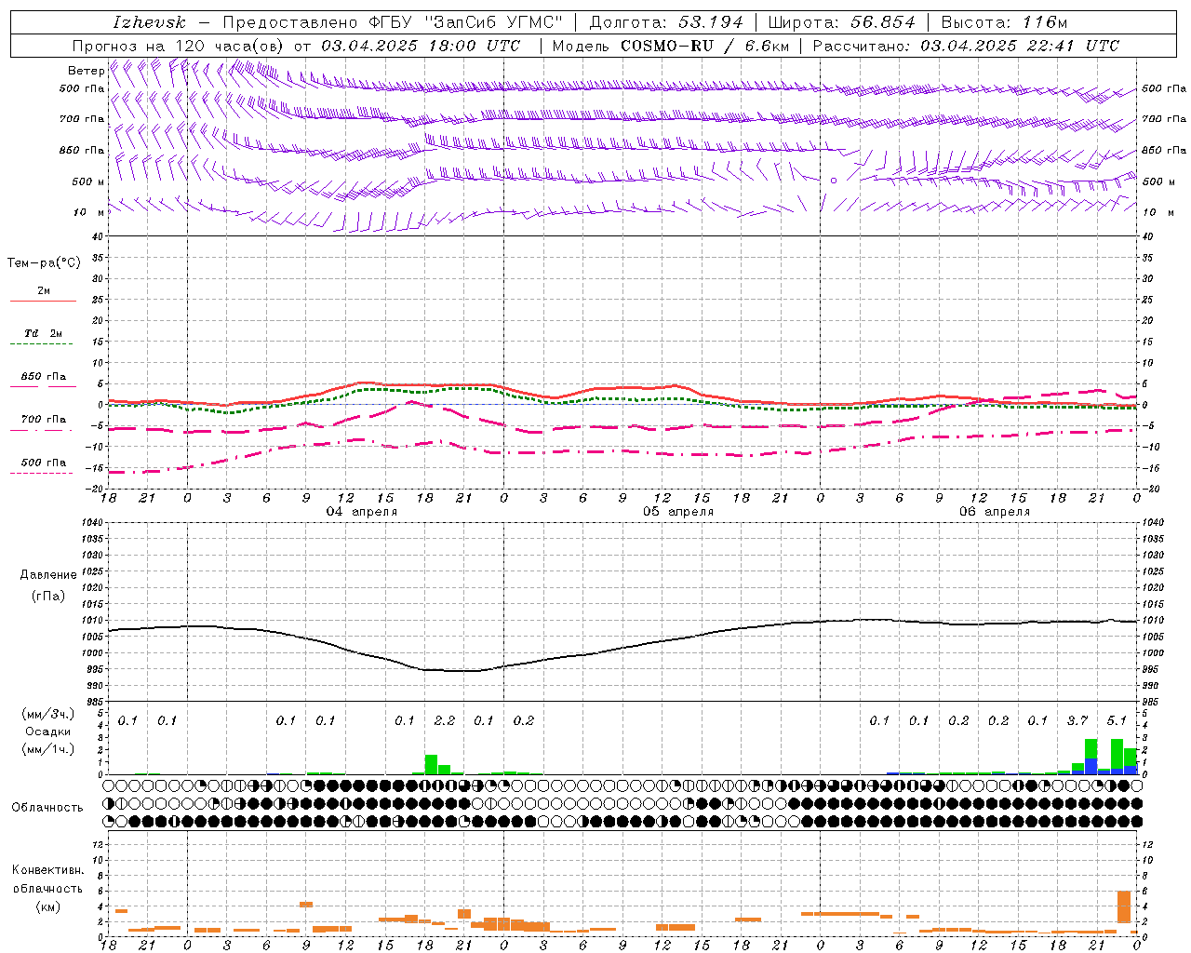Screen dimensions: 1191x953
Task: Click the Конвективн. convective cloud label
Action: coord(47,870)
